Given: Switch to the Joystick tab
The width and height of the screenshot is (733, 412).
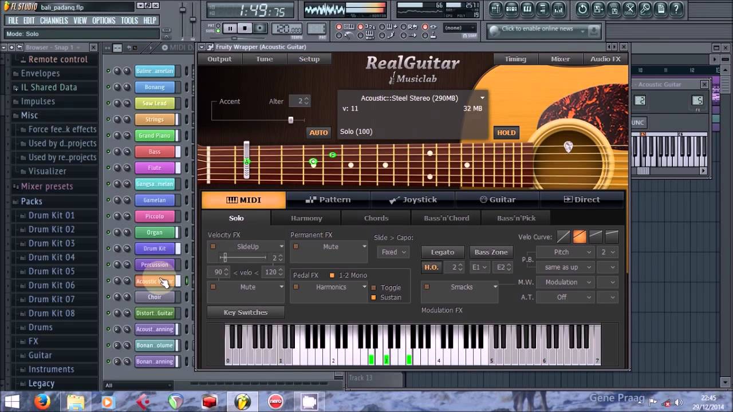Looking at the screenshot, I should tap(413, 200).
